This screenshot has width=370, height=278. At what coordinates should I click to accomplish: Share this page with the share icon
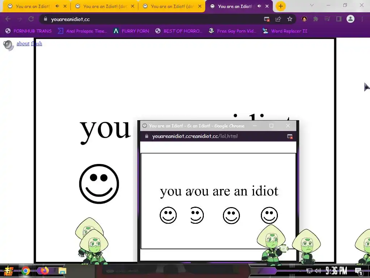278,19
